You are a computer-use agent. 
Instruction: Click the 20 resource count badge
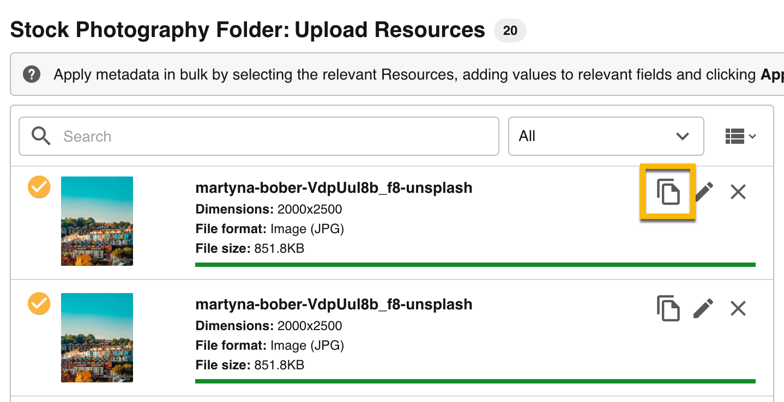[x=510, y=31]
